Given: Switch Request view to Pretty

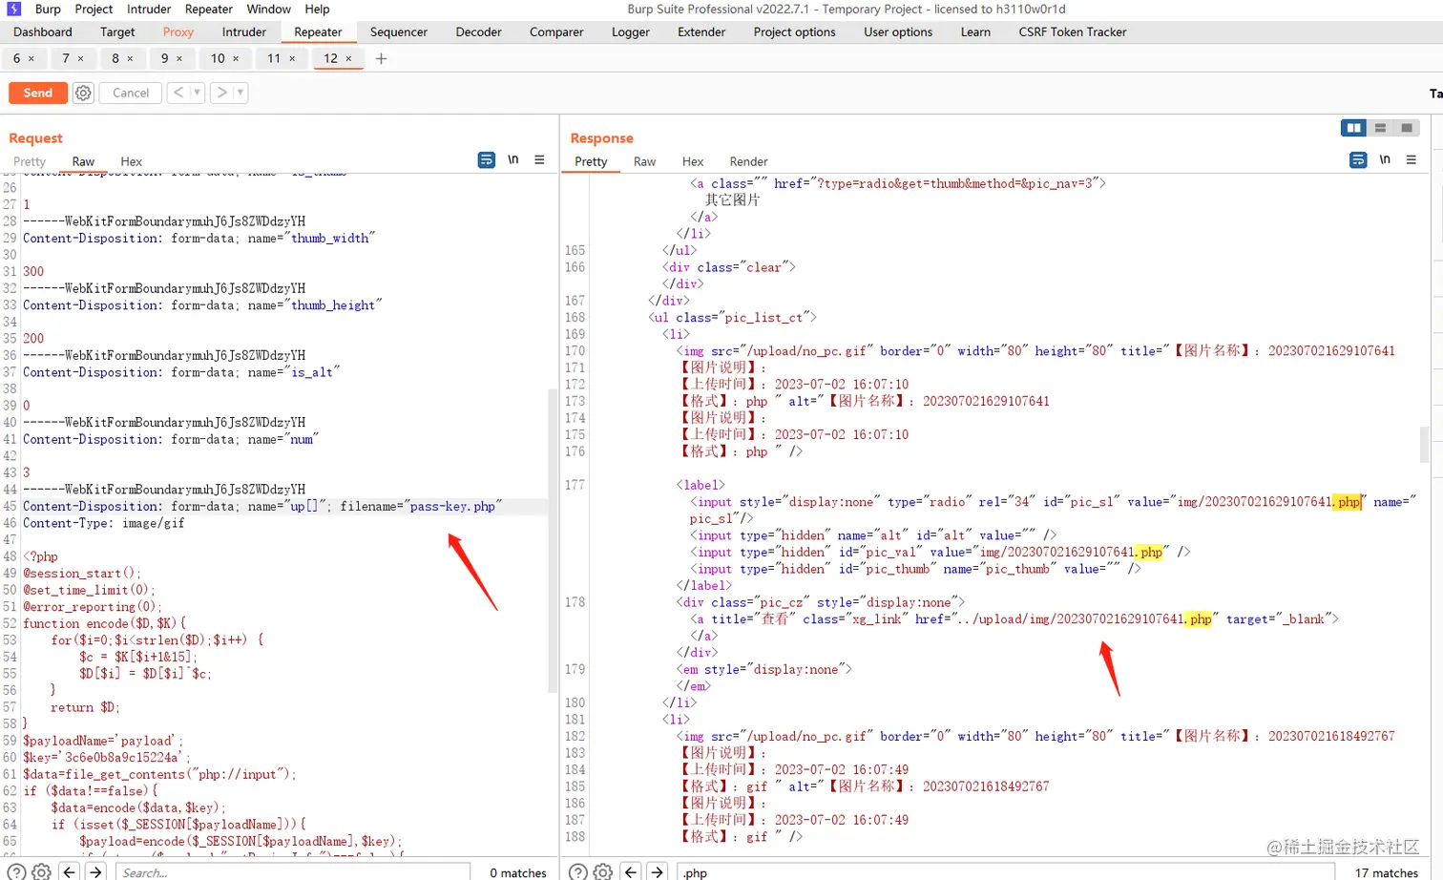Looking at the screenshot, I should pos(30,161).
